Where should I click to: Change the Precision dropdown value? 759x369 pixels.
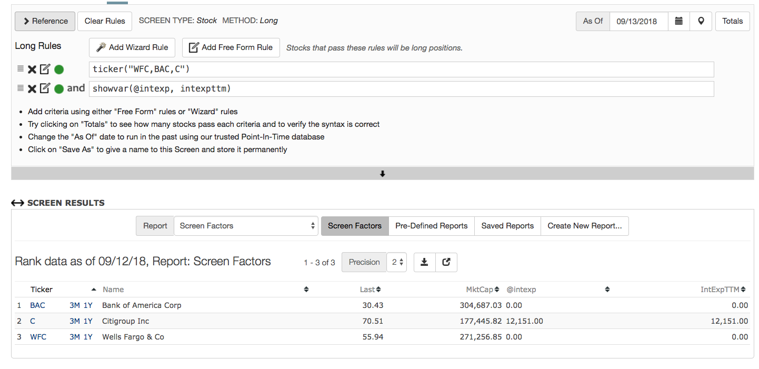[397, 262]
